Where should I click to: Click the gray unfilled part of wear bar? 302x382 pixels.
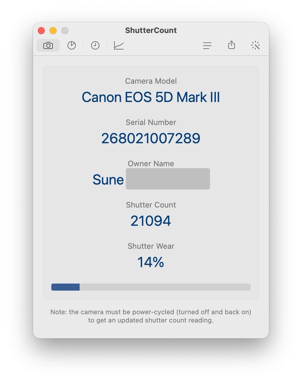click(165, 287)
